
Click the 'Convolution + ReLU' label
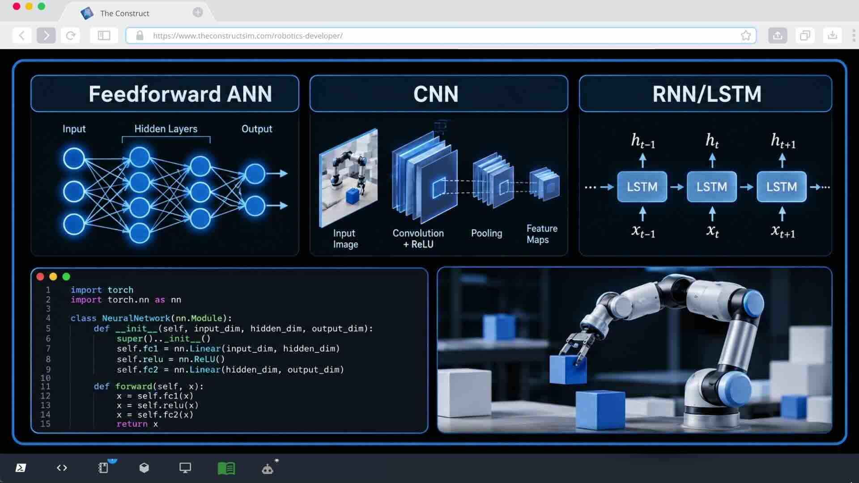click(x=418, y=238)
